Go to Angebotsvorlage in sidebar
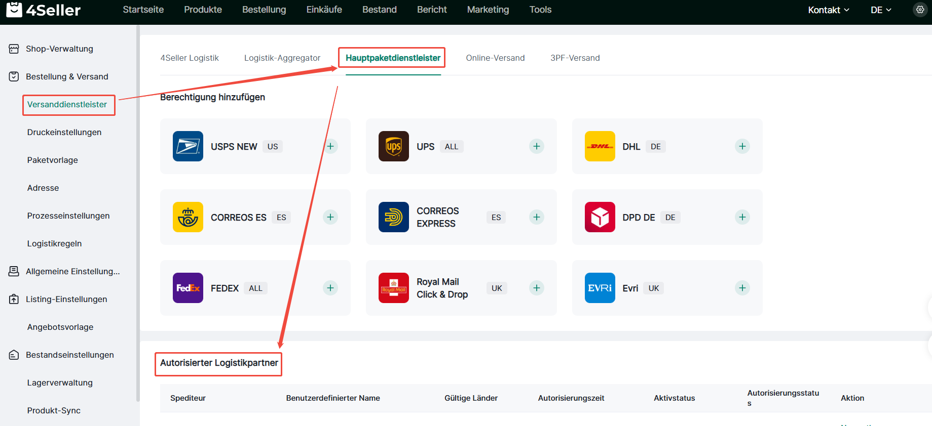This screenshot has height=426, width=932. point(60,327)
